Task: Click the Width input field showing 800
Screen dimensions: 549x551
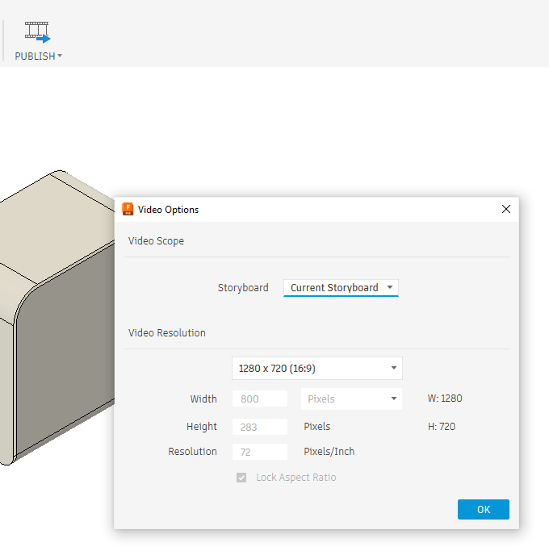Action: 260,399
